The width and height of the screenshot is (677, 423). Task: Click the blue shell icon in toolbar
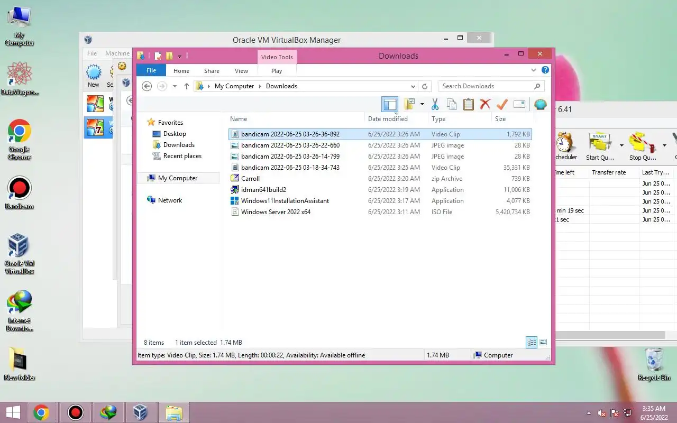click(x=540, y=104)
